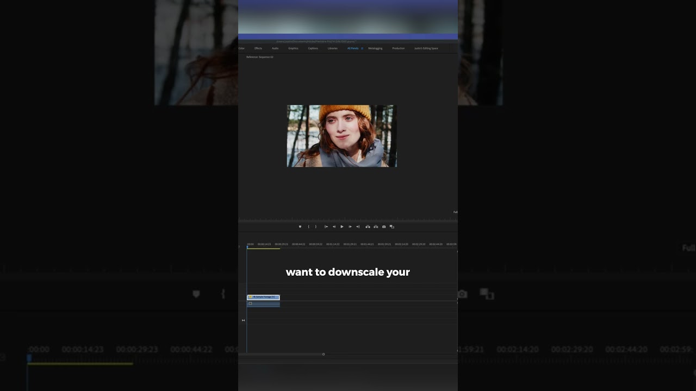The image size is (696, 391).
Task: Click the Reference: Sequence 02 panel title
Action: pyautogui.click(x=260, y=57)
